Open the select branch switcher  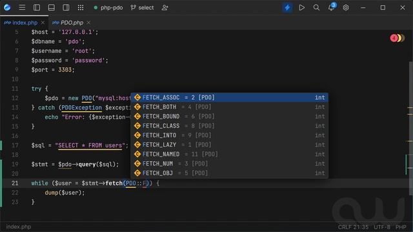(142, 8)
